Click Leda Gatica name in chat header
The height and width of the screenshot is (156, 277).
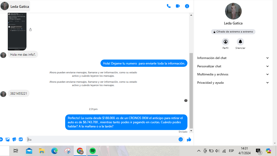tap(20, 6)
